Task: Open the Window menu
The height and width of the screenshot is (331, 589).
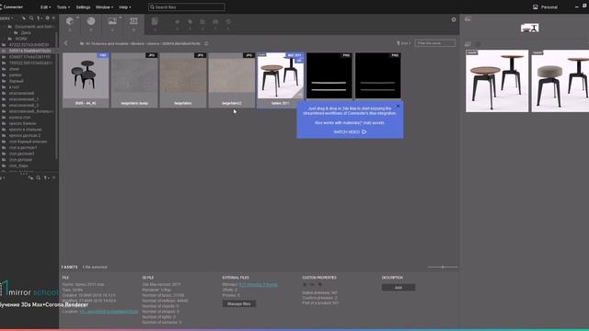Action: (104, 7)
